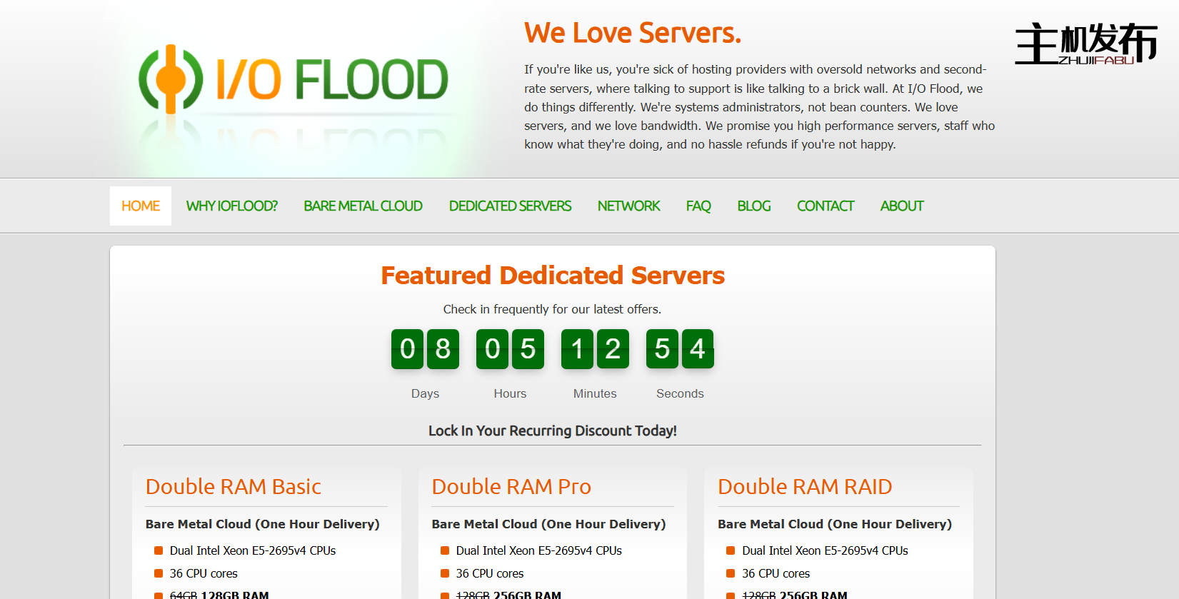Click the countdown Days digits
This screenshot has width=1179, height=599.
(x=425, y=349)
